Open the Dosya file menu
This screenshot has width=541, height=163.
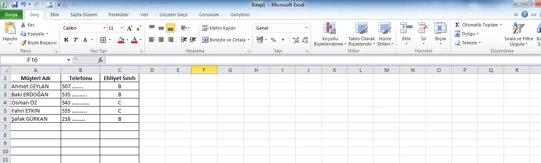point(11,15)
